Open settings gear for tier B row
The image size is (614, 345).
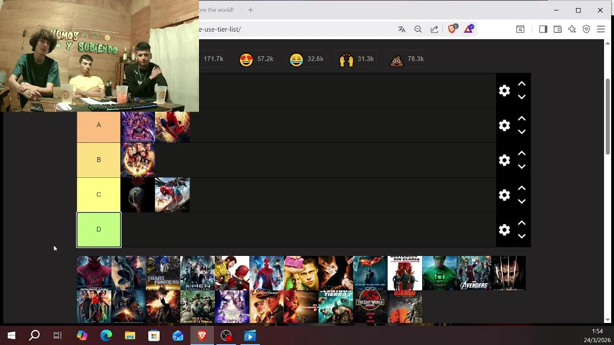point(504,161)
